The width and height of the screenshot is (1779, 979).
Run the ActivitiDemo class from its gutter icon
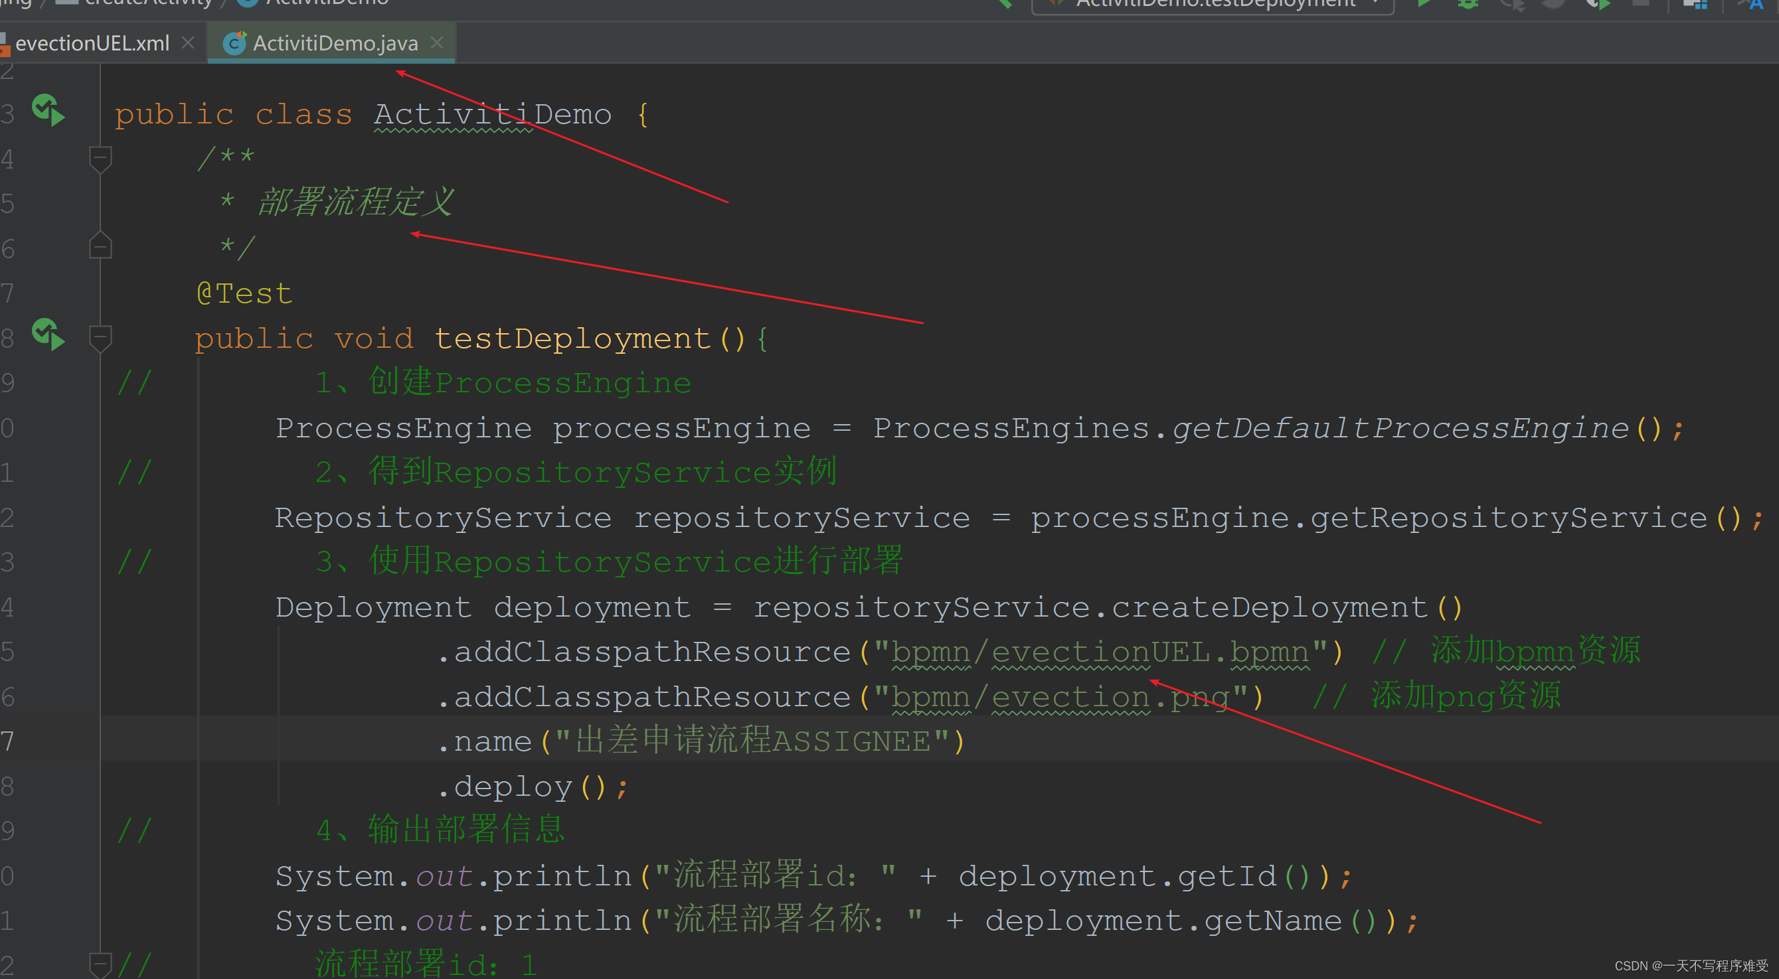point(48,110)
